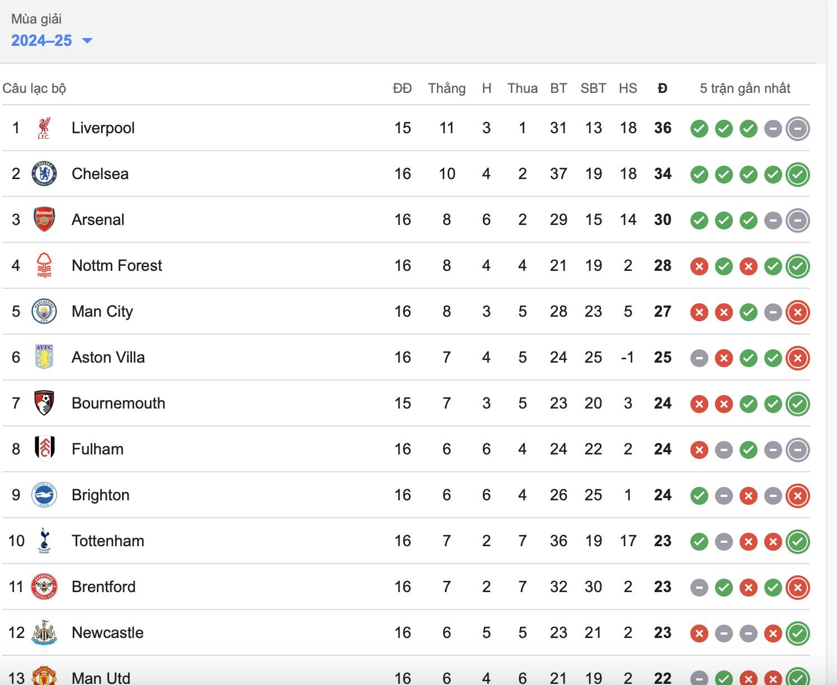
Task: Open the Liverpool team page link
Action: click(x=102, y=128)
